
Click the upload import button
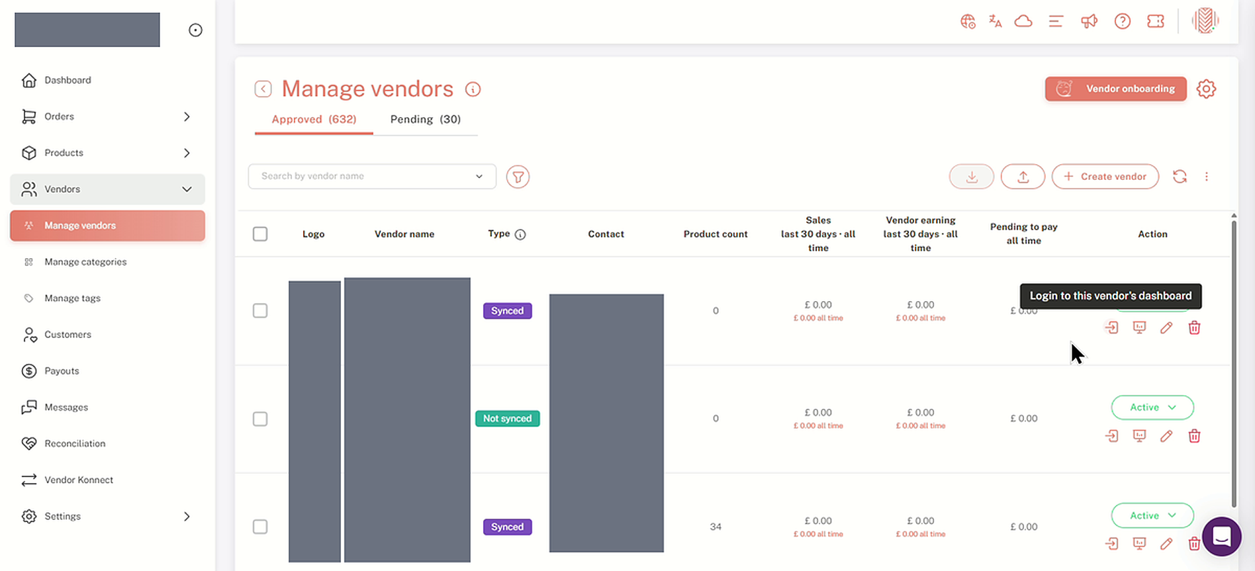tap(1023, 177)
